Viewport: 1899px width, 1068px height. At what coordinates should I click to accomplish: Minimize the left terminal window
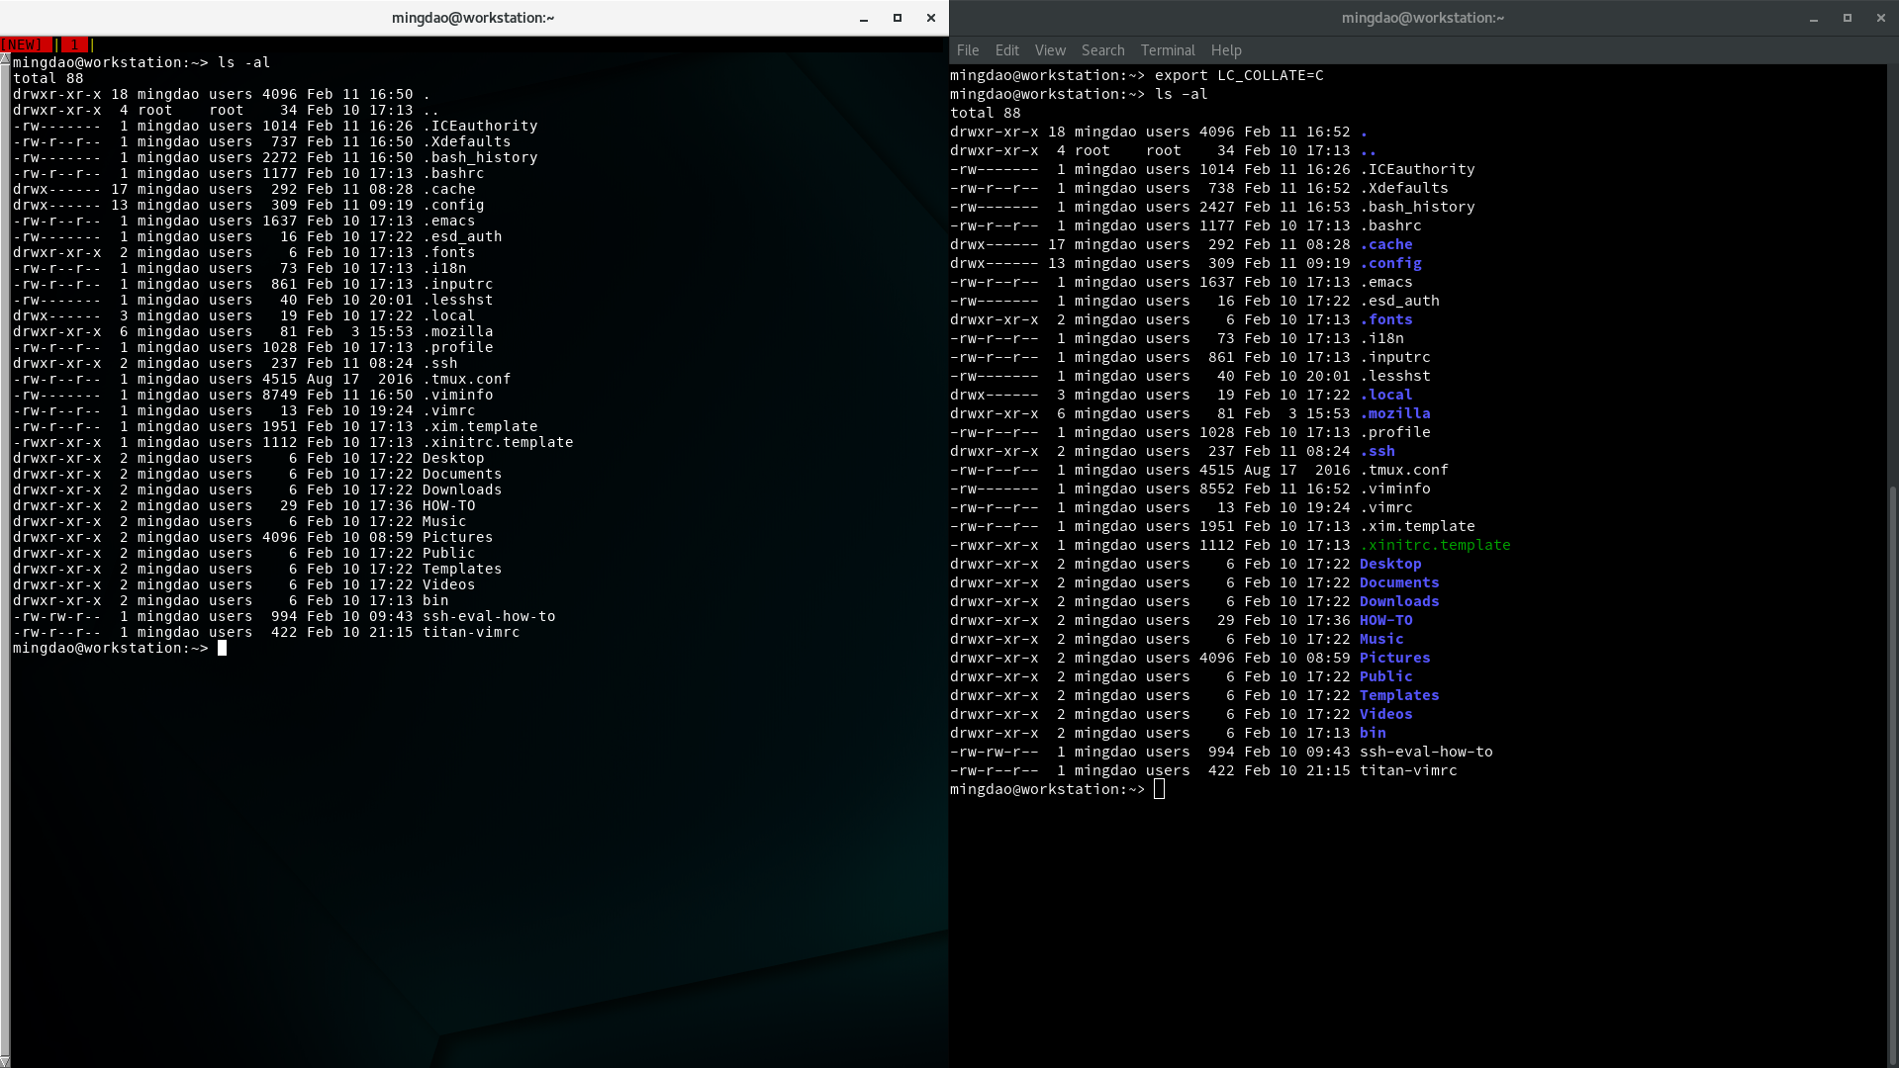click(864, 18)
